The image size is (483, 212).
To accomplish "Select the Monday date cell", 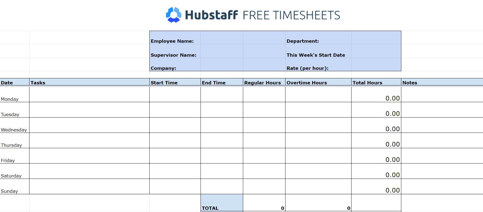I will 15,94.
